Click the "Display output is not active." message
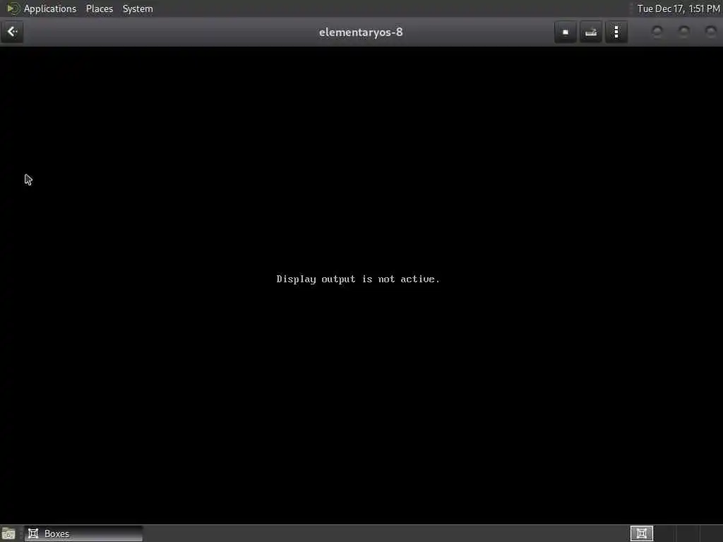Image resolution: width=723 pixels, height=542 pixels. click(x=358, y=279)
